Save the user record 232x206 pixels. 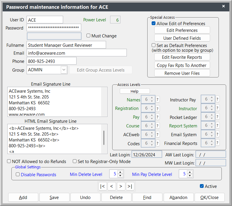[x=54, y=197]
